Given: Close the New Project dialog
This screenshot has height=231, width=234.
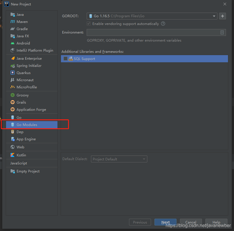Looking at the screenshot, I should (x=225, y=4).
